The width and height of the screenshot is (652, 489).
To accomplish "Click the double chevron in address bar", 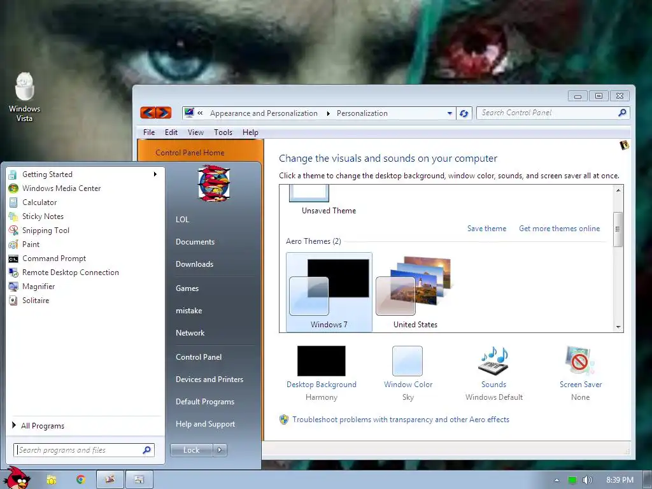I will pyautogui.click(x=200, y=113).
